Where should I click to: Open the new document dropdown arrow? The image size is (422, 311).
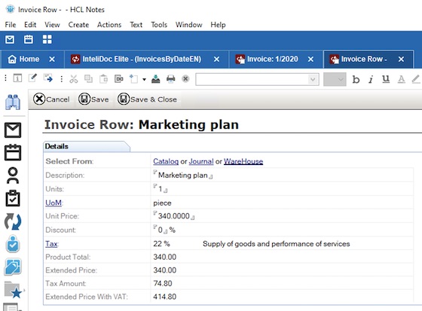pos(144,79)
